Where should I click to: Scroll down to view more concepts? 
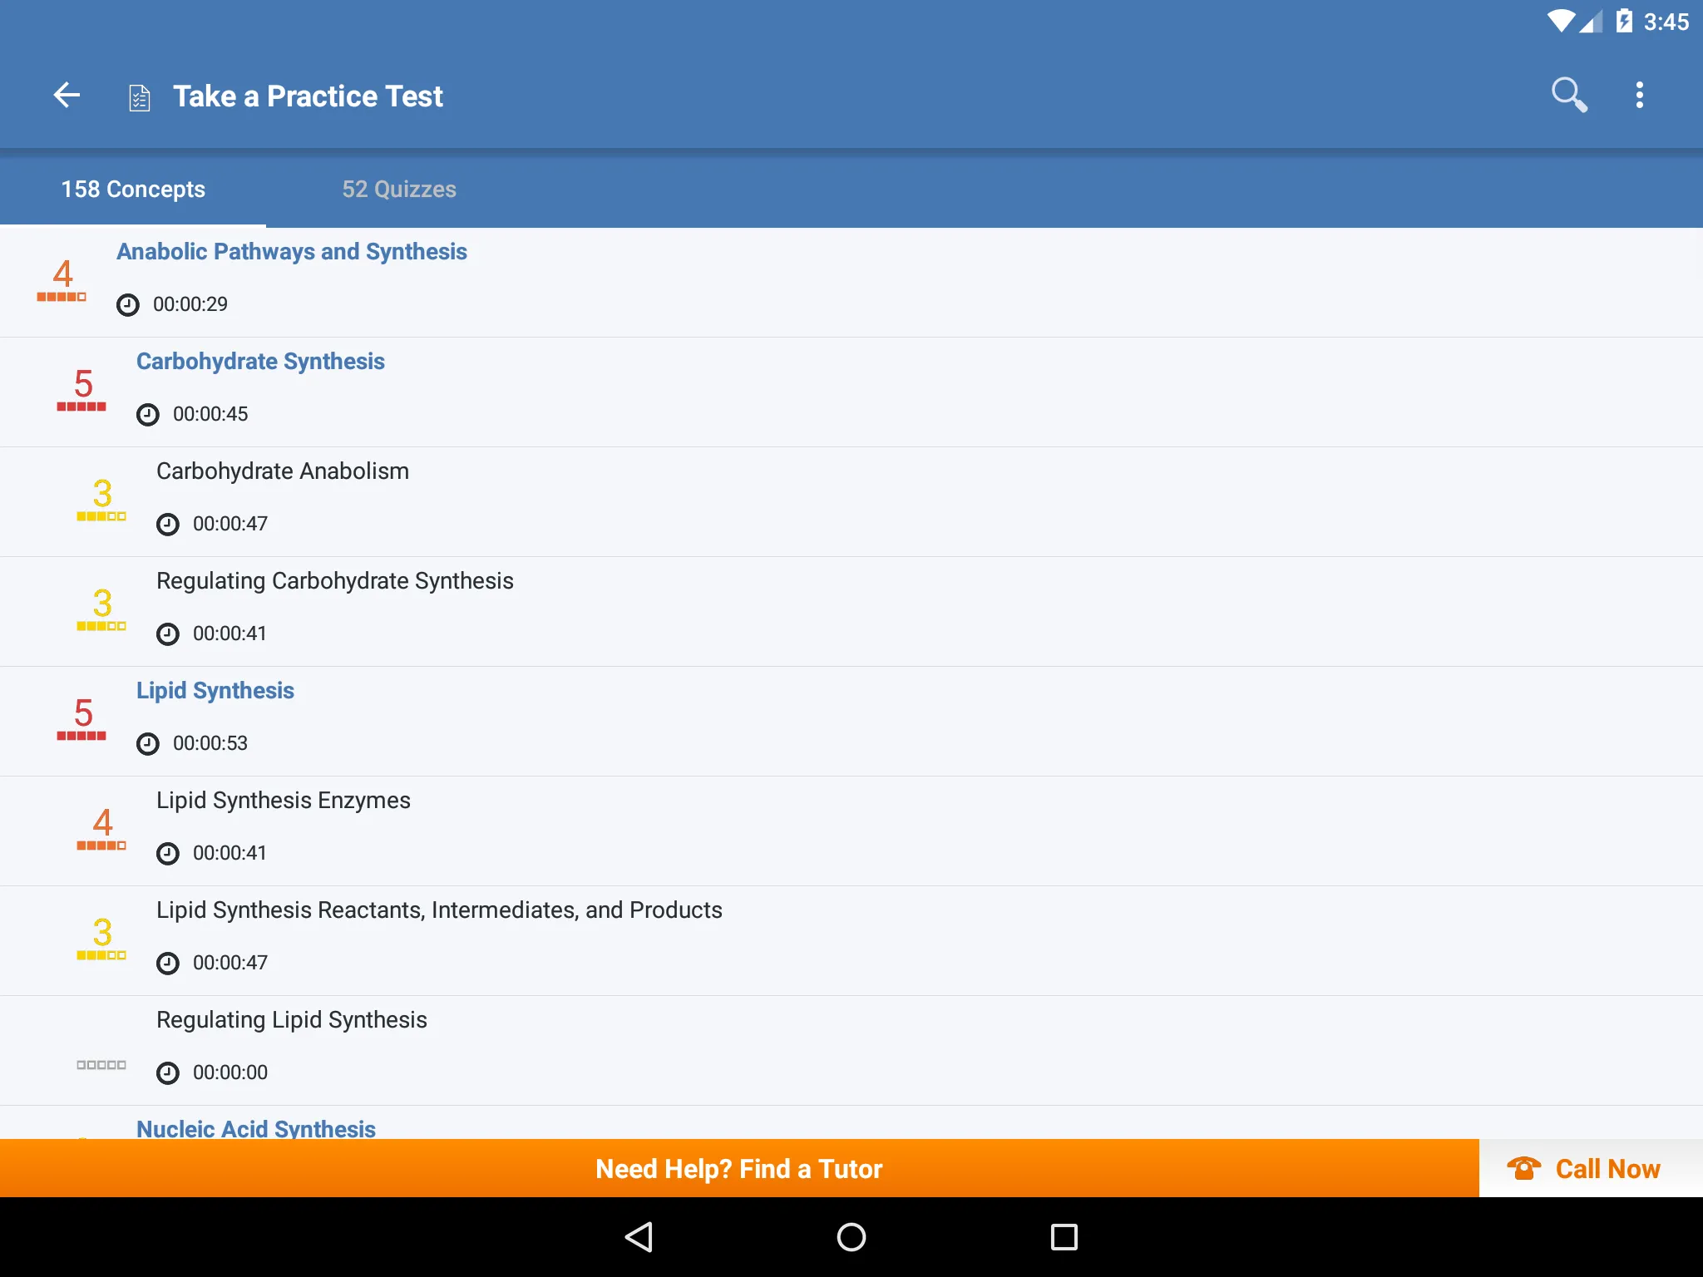[x=851, y=671]
